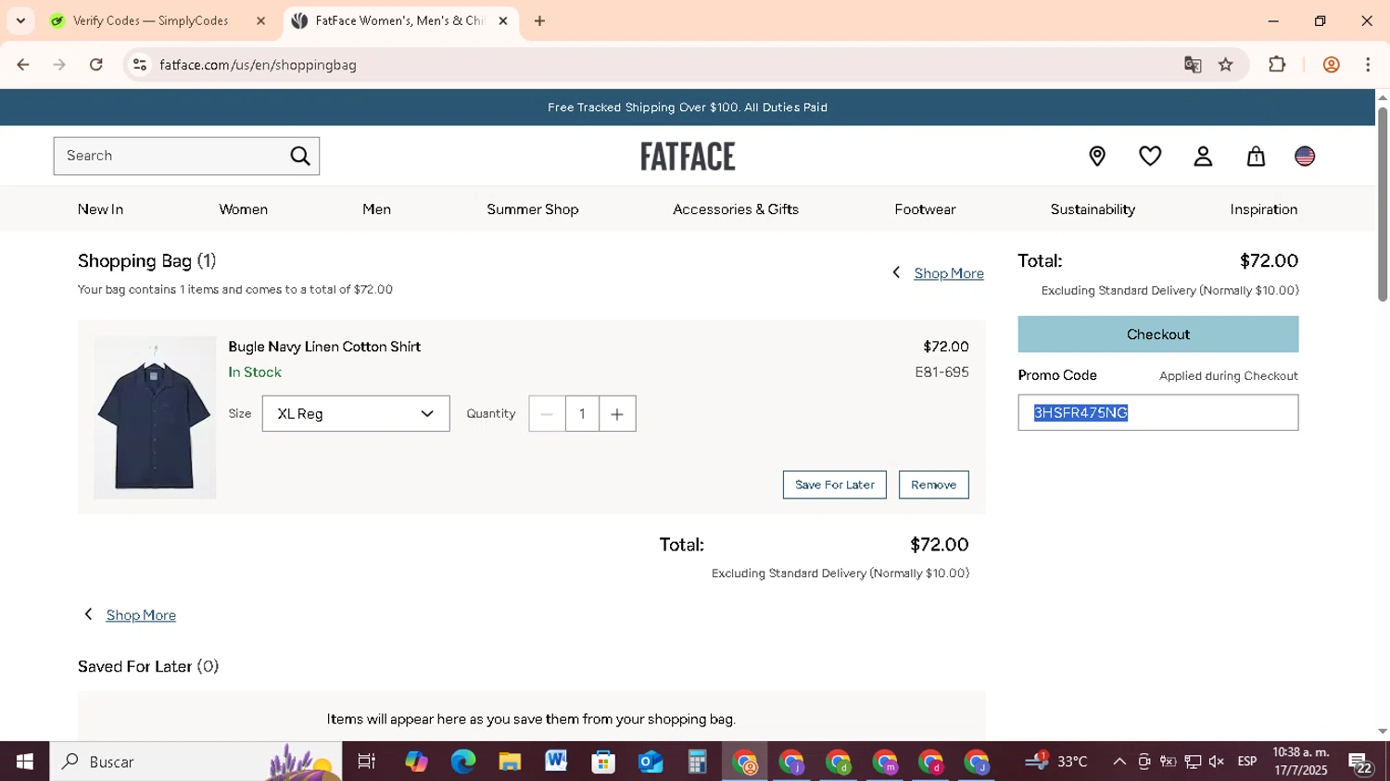
Task: Click the In Stock status text
Action: (x=255, y=372)
